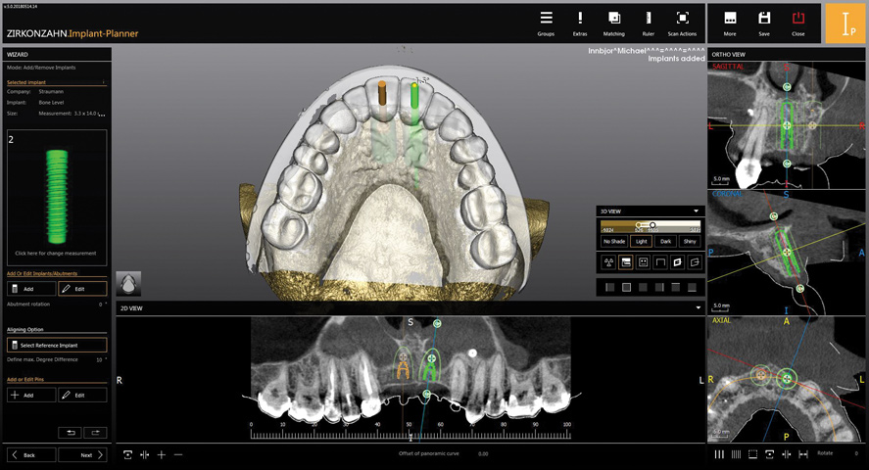Open the More menu

(730, 23)
